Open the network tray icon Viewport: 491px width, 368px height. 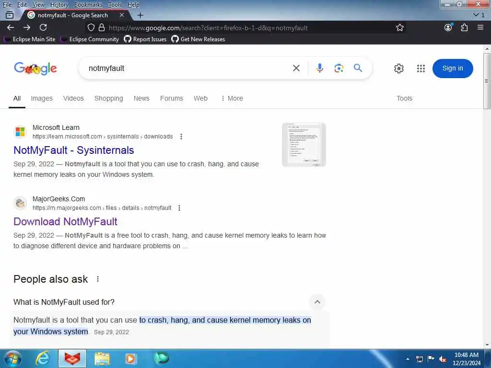(x=419, y=359)
